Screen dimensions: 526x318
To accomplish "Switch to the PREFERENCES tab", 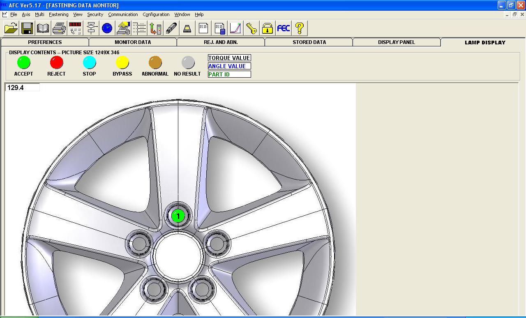I will [x=45, y=42].
